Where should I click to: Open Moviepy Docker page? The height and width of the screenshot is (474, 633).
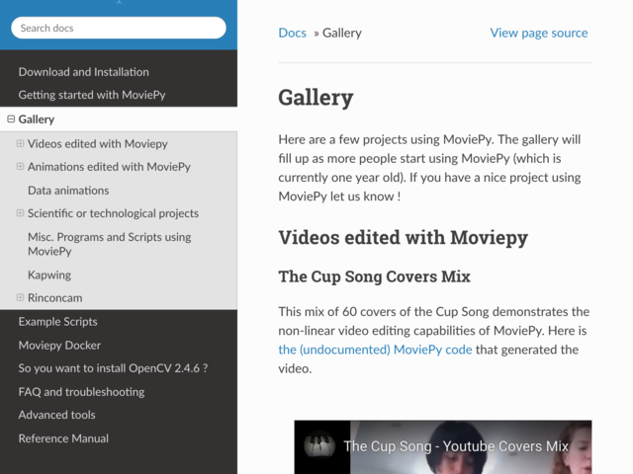[59, 345]
